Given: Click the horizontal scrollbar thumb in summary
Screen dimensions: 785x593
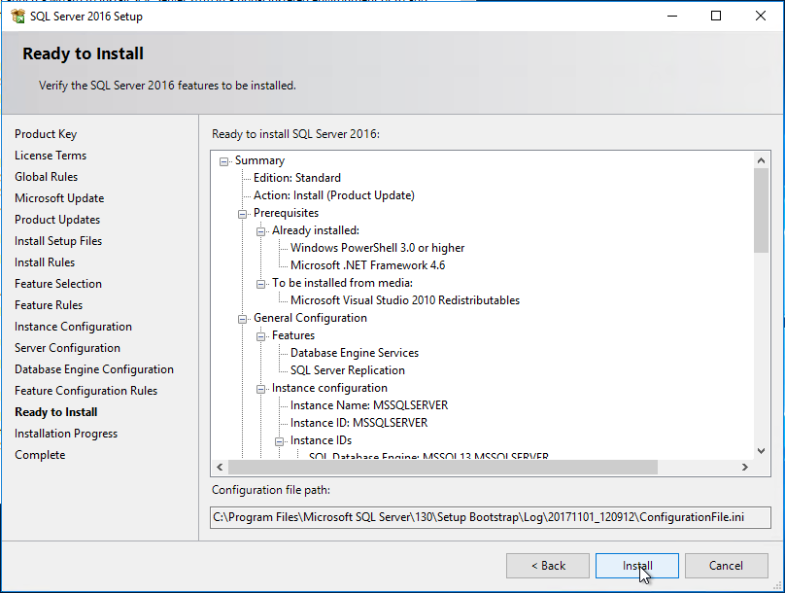Looking at the screenshot, I should click(x=443, y=468).
